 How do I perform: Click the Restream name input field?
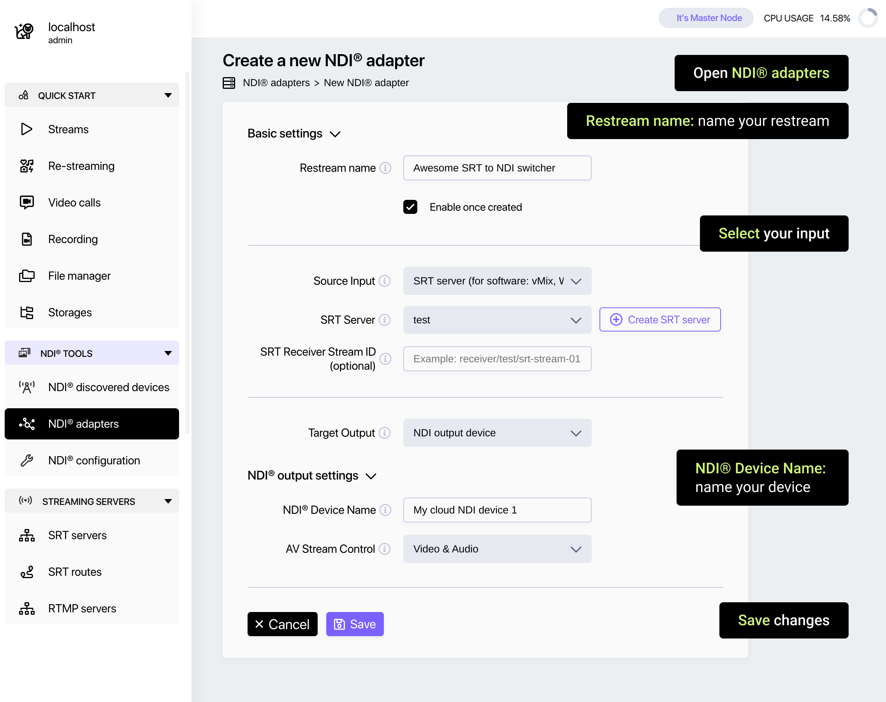497,168
